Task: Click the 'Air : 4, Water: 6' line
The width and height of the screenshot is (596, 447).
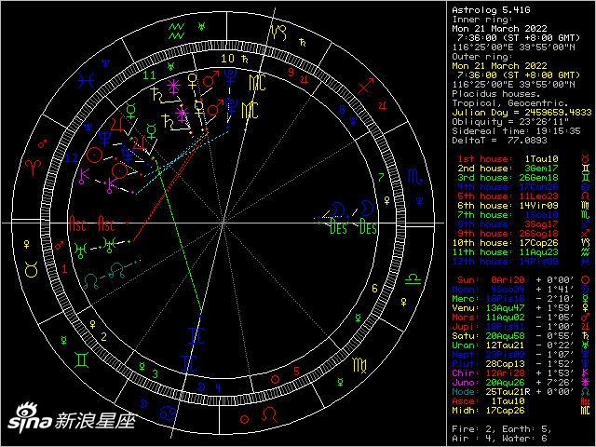Action: [x=499, y=439]
